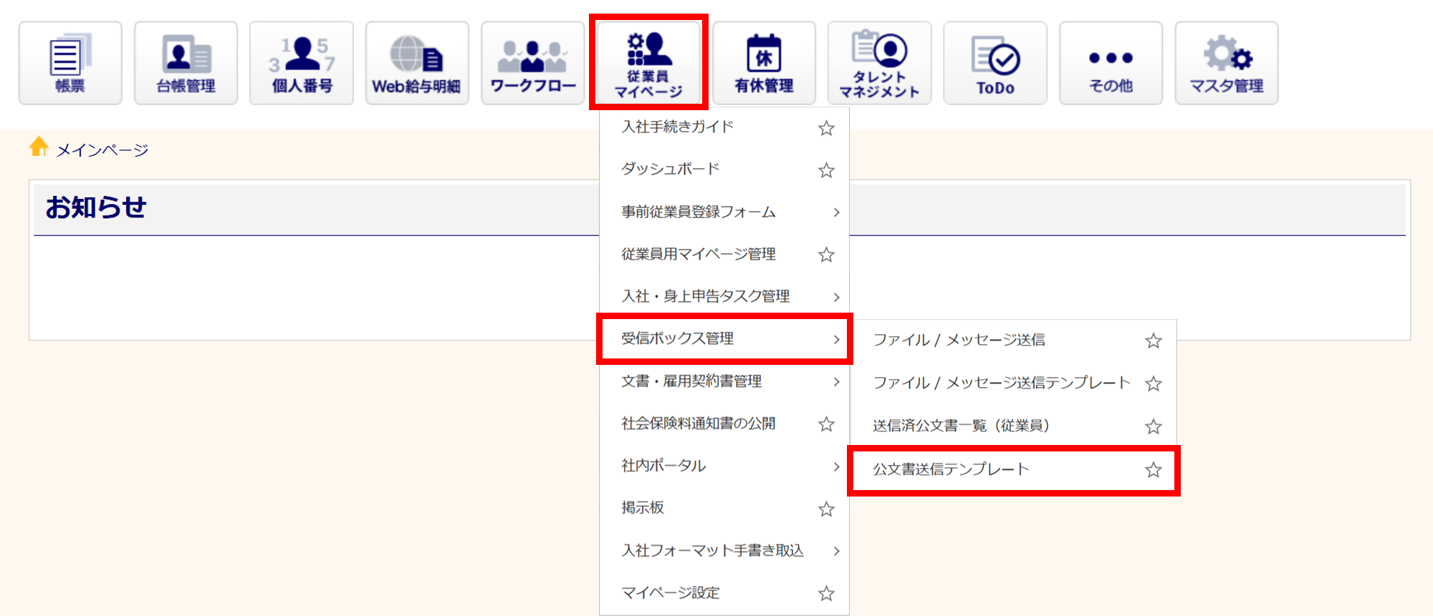This screenshot has width=1433, height=616.
Task: Open 個人番号 personal number icon
Action: pyautogui.click(x=302, y=63)
